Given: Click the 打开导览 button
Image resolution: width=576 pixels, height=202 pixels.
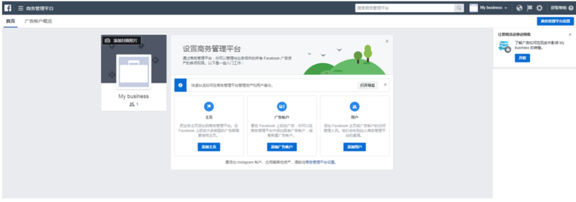Looking at the screenshot, I should coord(367,85).
